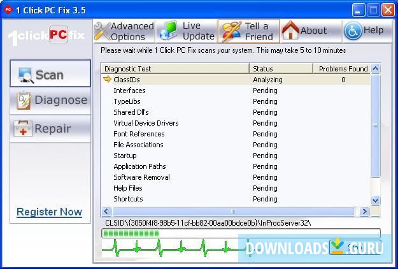Click the Live Update computer icon
The height and width of the screenshot is (269, 398).
167,31
